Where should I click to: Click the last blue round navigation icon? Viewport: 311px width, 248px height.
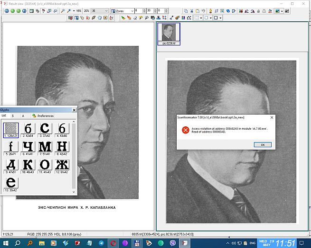[24, 11]
